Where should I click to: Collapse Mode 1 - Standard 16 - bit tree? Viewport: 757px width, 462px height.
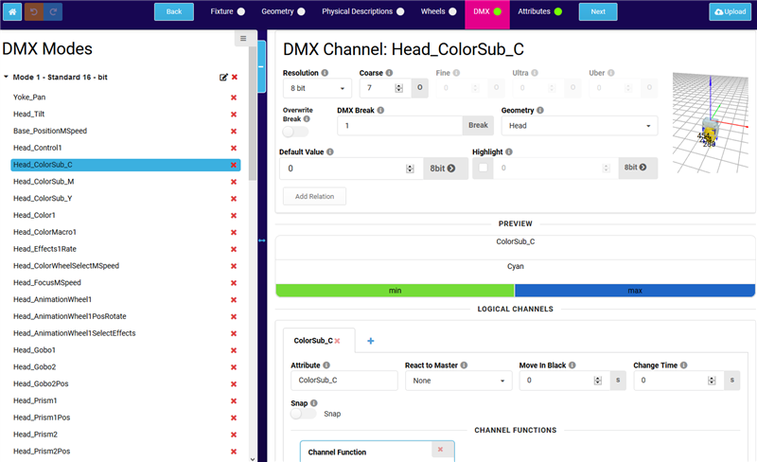(8, 77)
